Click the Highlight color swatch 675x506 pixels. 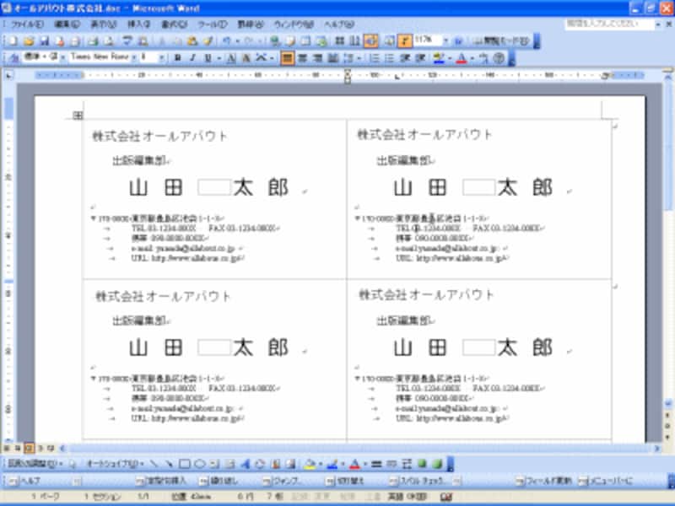439,57
